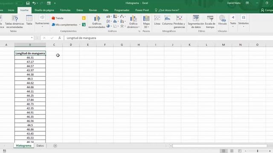This screenshot has height=153, width=273.
Task: Click Escala de tiempo timeline button
Action: [x=210, y=22]
